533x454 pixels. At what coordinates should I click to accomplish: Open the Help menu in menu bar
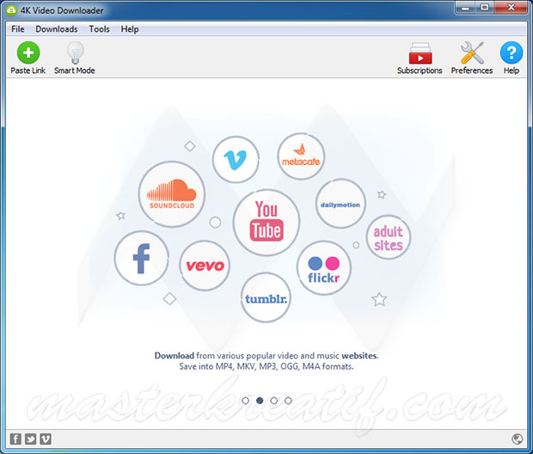pyautogui.click(x=130, y=29)
